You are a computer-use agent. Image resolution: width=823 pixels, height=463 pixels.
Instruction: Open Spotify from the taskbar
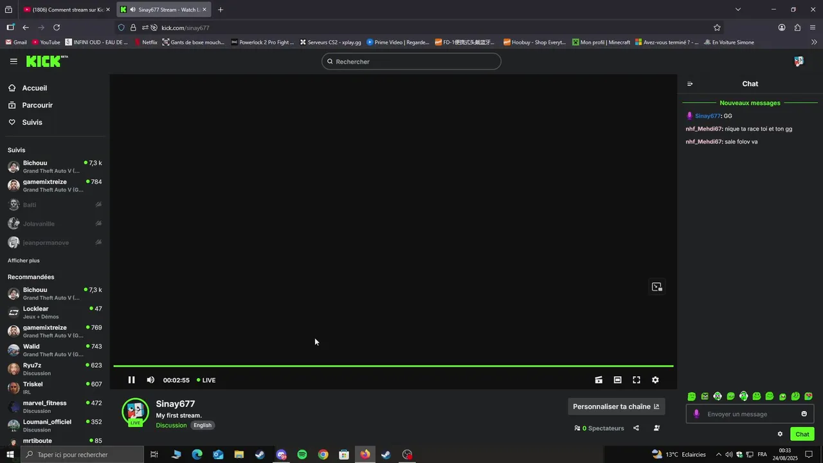pyautogui.click(x=302, y=455)
